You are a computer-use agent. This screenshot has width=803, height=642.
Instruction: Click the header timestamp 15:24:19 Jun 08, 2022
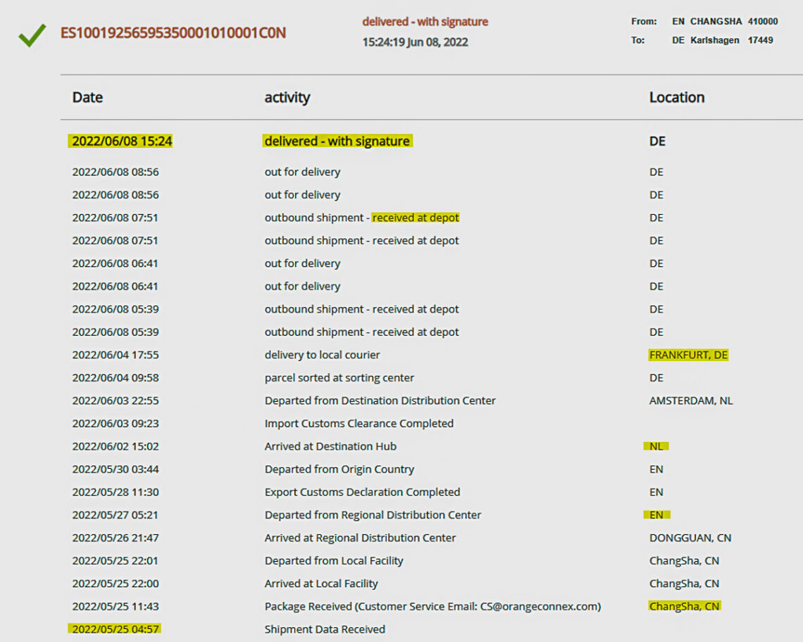coord(415,42)
